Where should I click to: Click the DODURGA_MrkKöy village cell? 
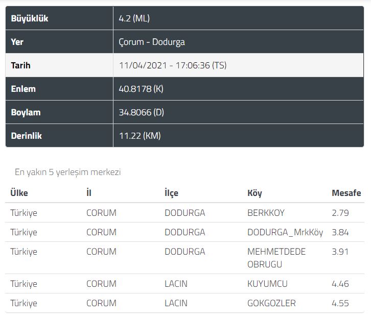click(x=285, y=232)
